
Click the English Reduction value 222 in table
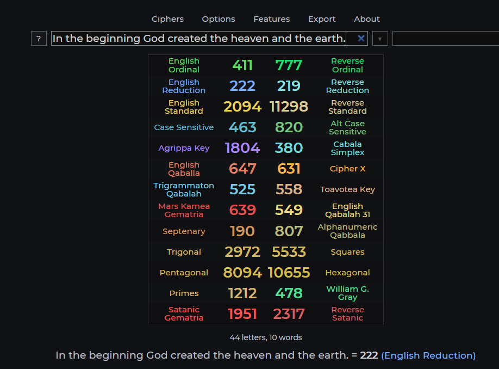[242, 86]
